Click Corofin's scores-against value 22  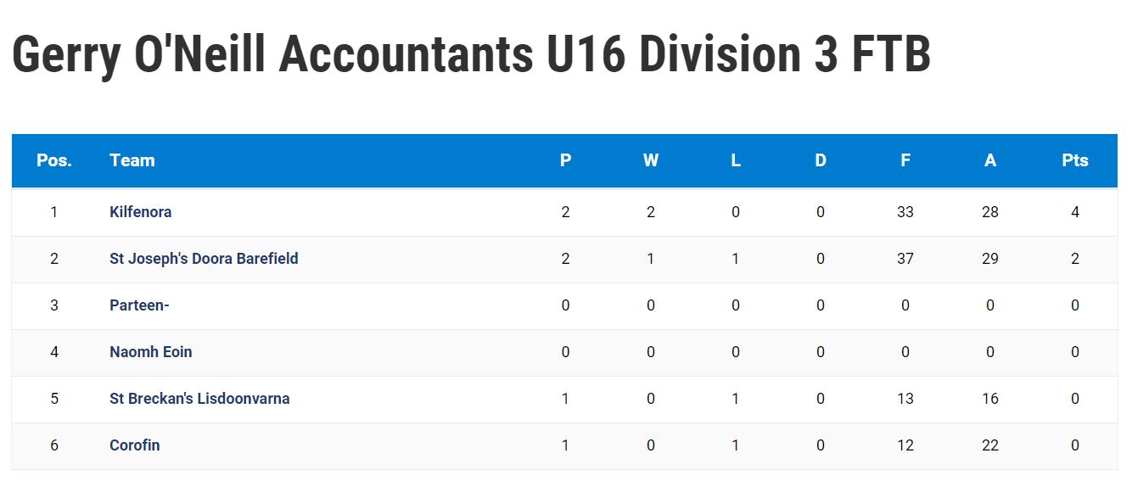[990, 445]
